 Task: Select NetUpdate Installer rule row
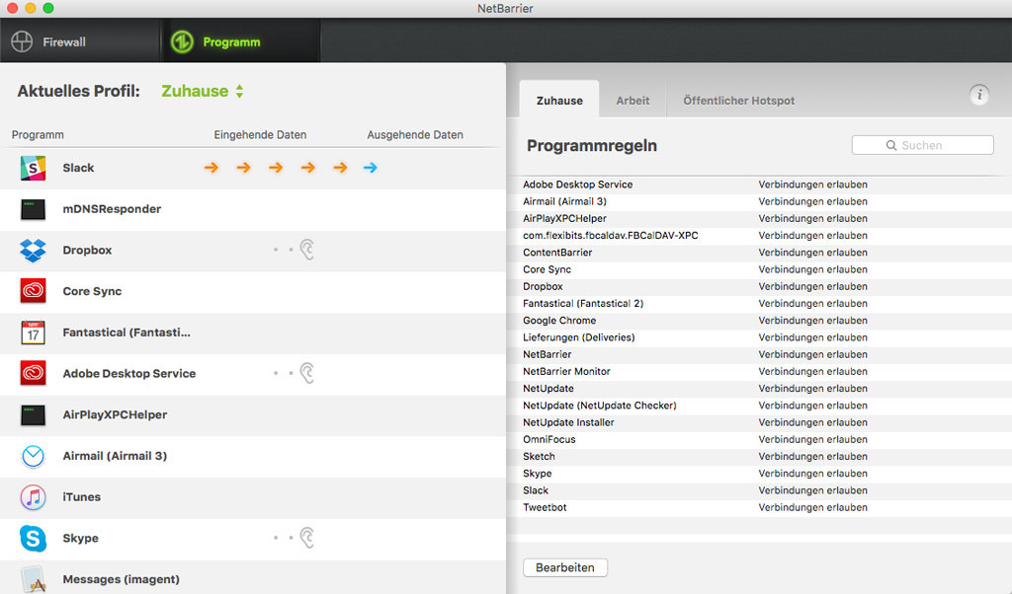pos(759,422)
